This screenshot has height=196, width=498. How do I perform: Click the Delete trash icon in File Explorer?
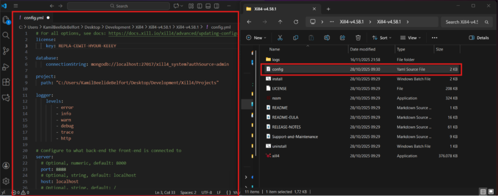[358, 38]
